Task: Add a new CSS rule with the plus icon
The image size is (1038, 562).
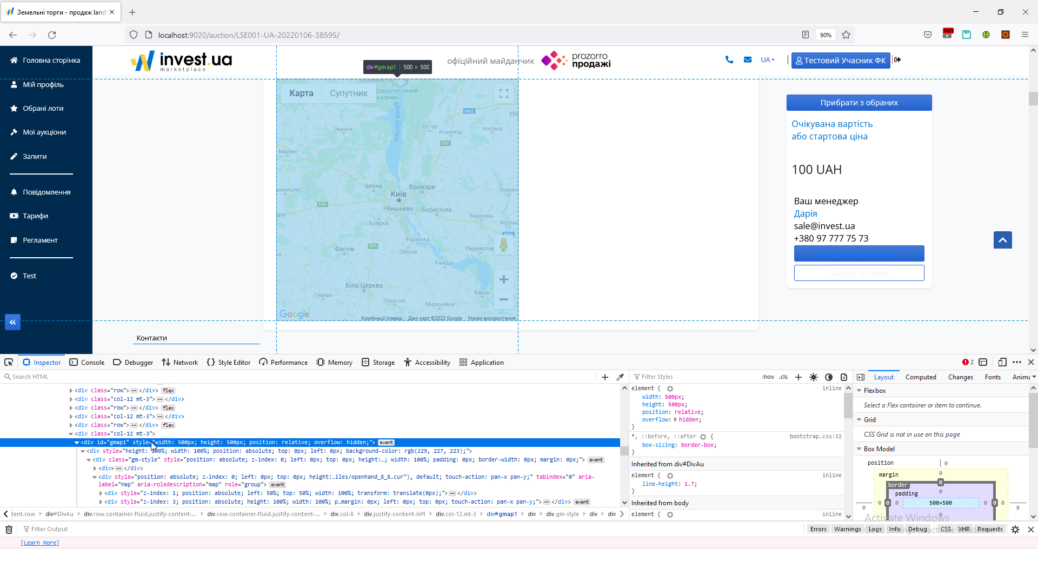Action: [799, 377]
